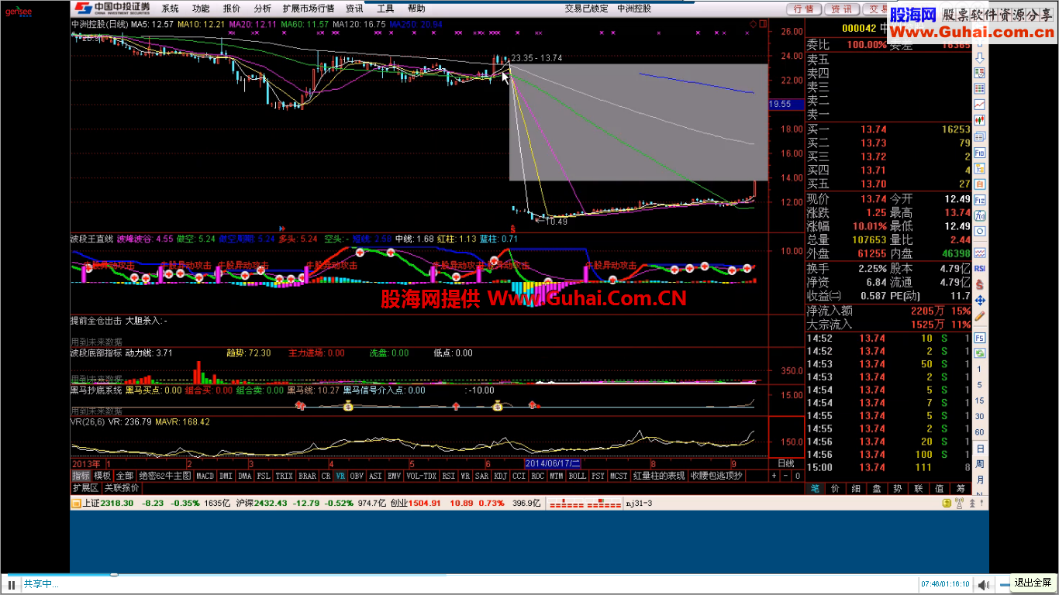Image resolution: width=1059 pixels, height=595 pixels.
Task: Click the 0 button beside indicator tabs
Action: point(797,476)
